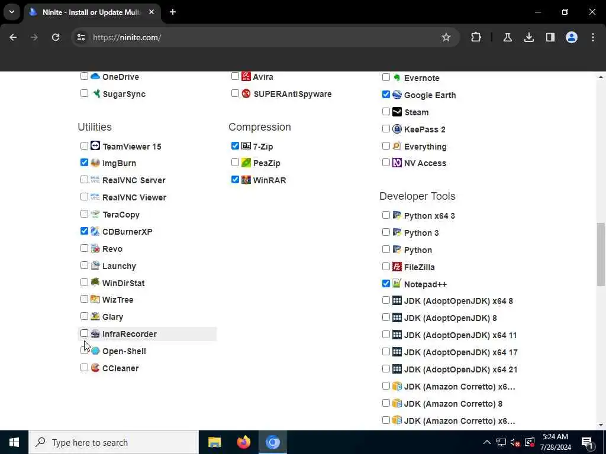This screenshot has height=454, width=606.
Task: Click the Evernote elephant icon
Action: [397, 77]
